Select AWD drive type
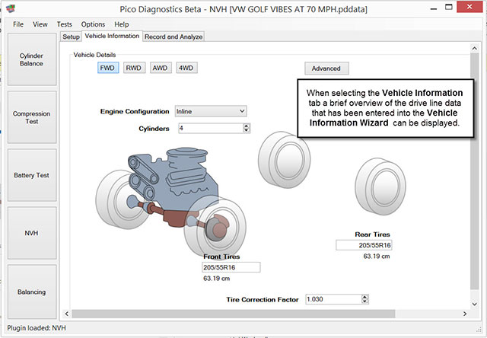This screenshot has height=338, width=487. tap(161, 68)
